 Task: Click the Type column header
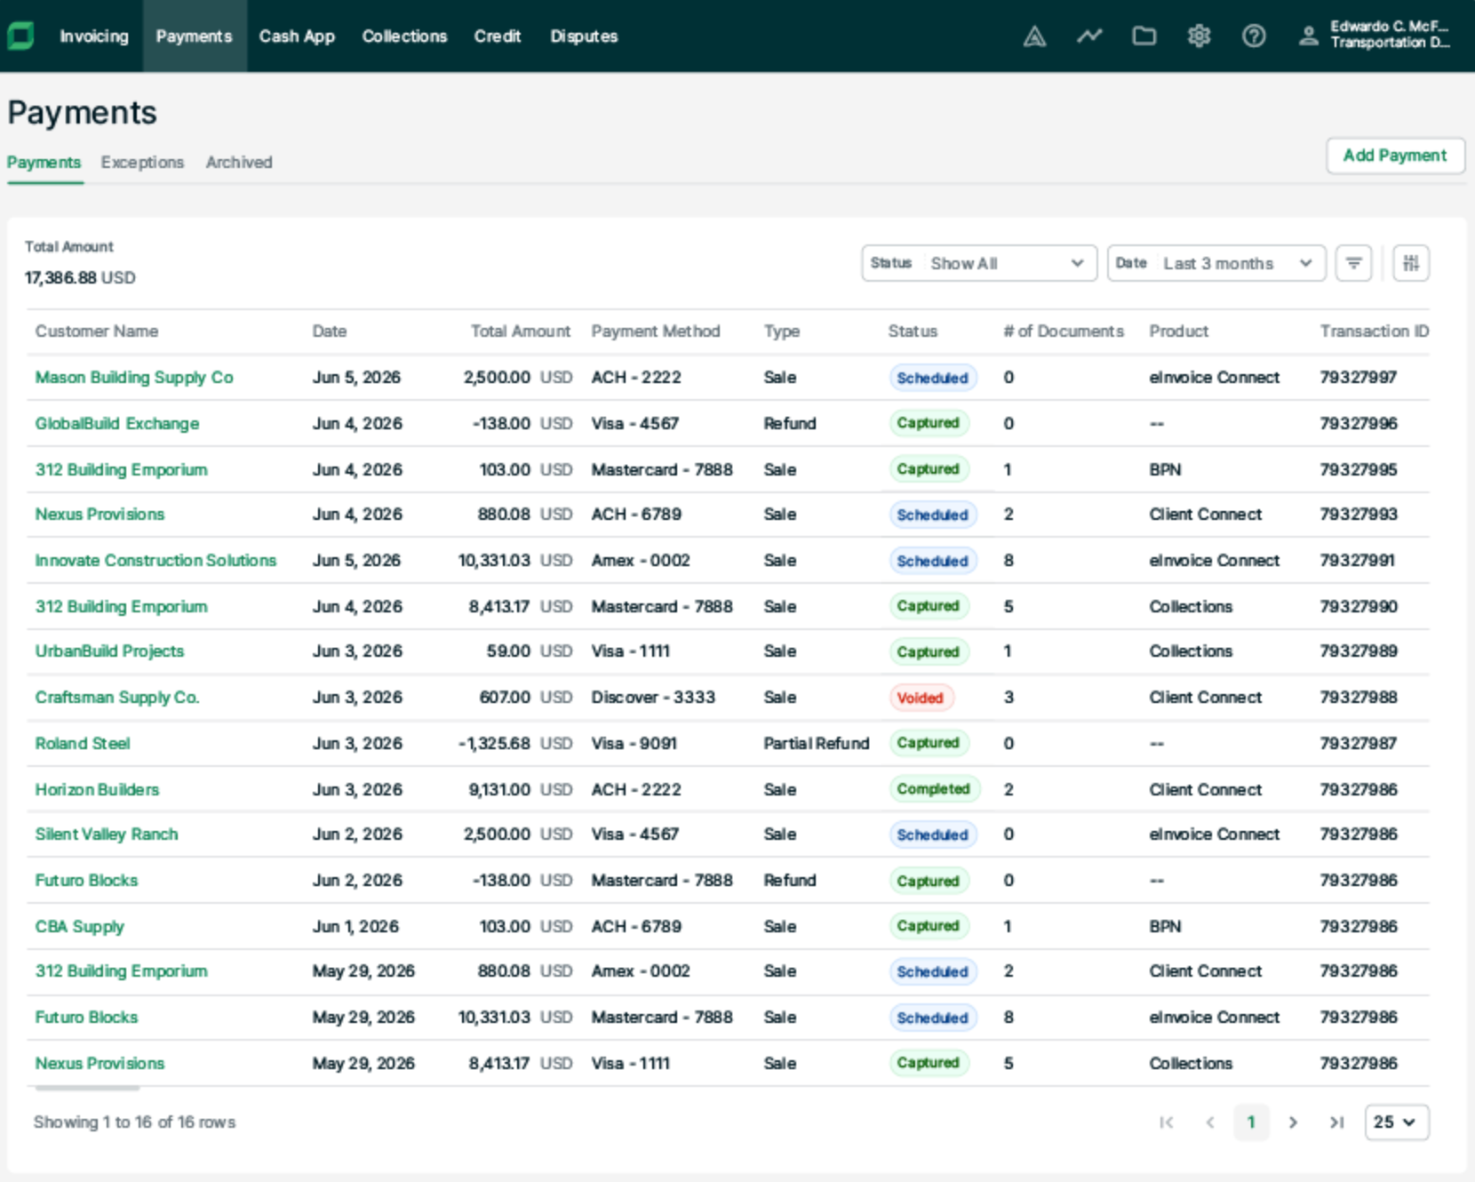click(782, 331)
